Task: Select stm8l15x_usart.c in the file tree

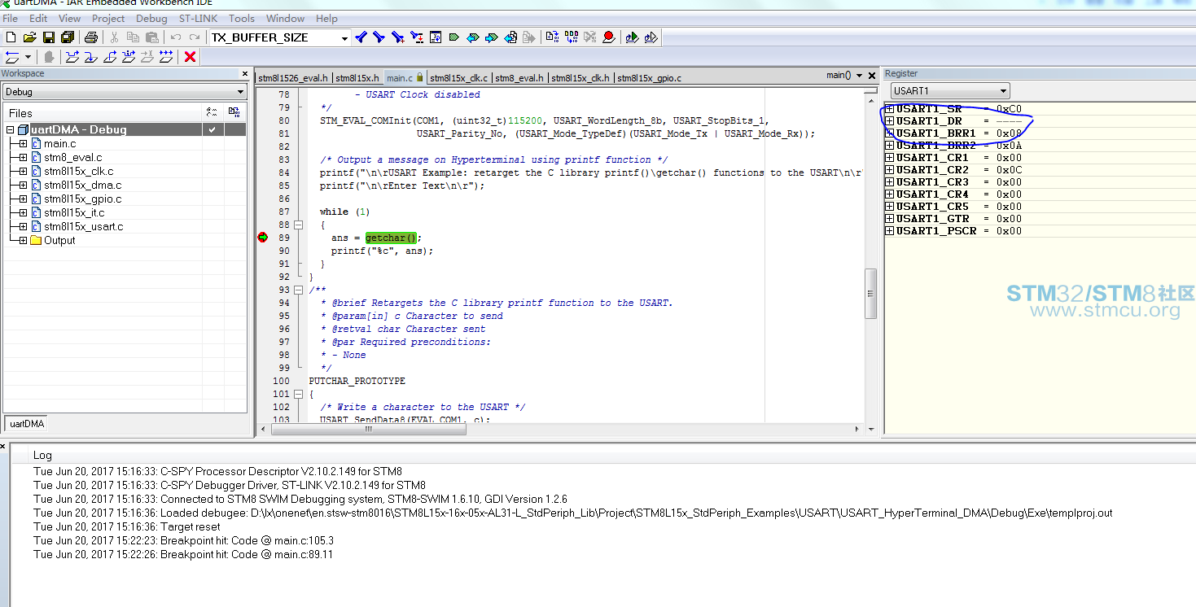Action: 84,227
